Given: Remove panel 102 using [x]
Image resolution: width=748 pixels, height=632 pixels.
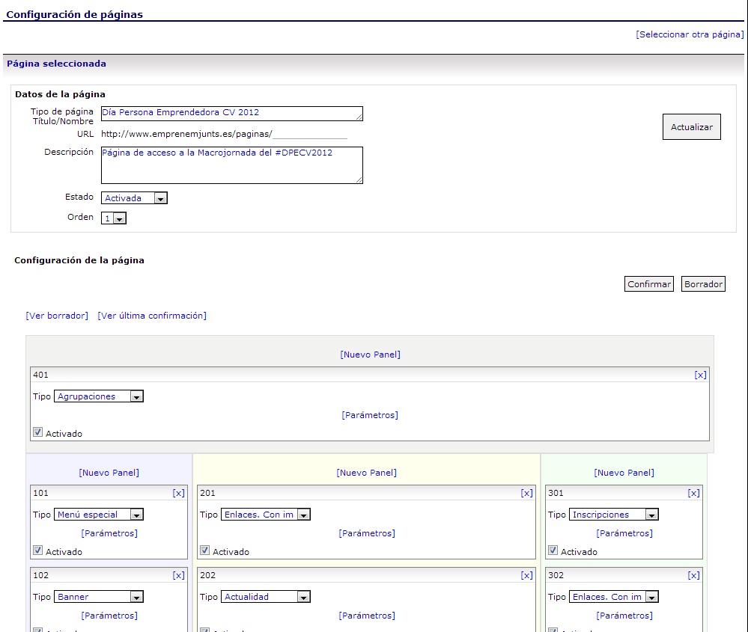Looking at the screenshot, I should (x=178, y=575).
